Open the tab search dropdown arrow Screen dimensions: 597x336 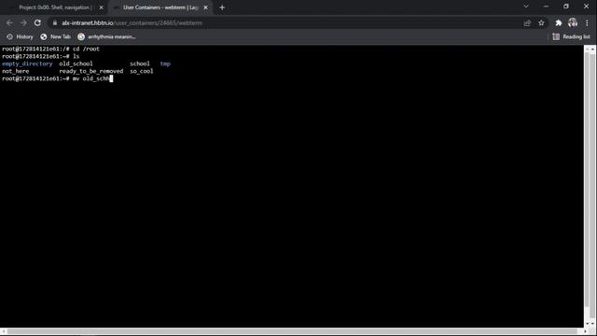(526, 7)
